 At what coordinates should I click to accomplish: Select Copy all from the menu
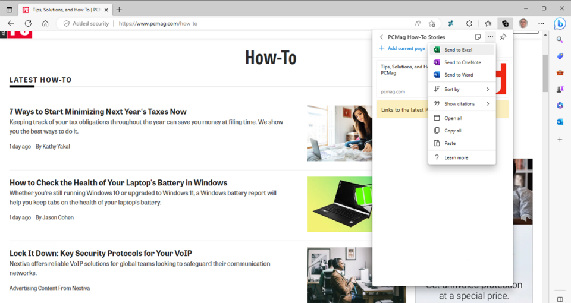pos(462,131)
